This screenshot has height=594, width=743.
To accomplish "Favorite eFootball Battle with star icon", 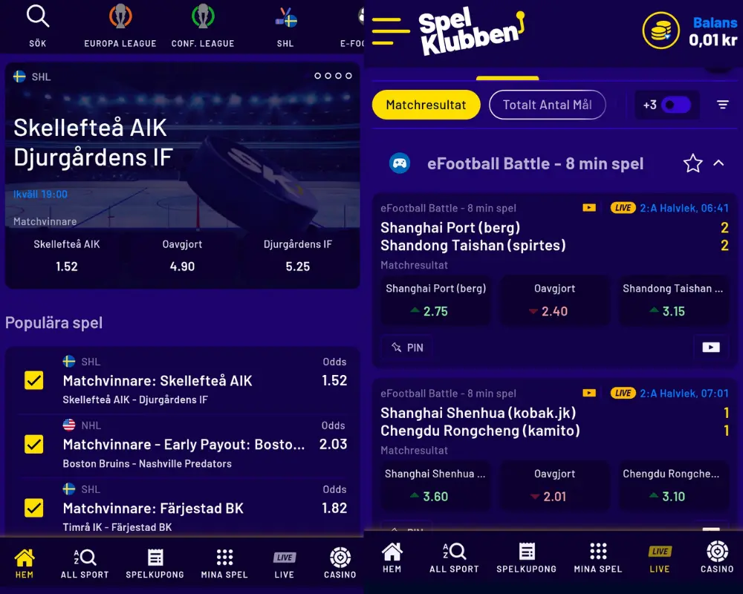I will click(x=692, y=163).
